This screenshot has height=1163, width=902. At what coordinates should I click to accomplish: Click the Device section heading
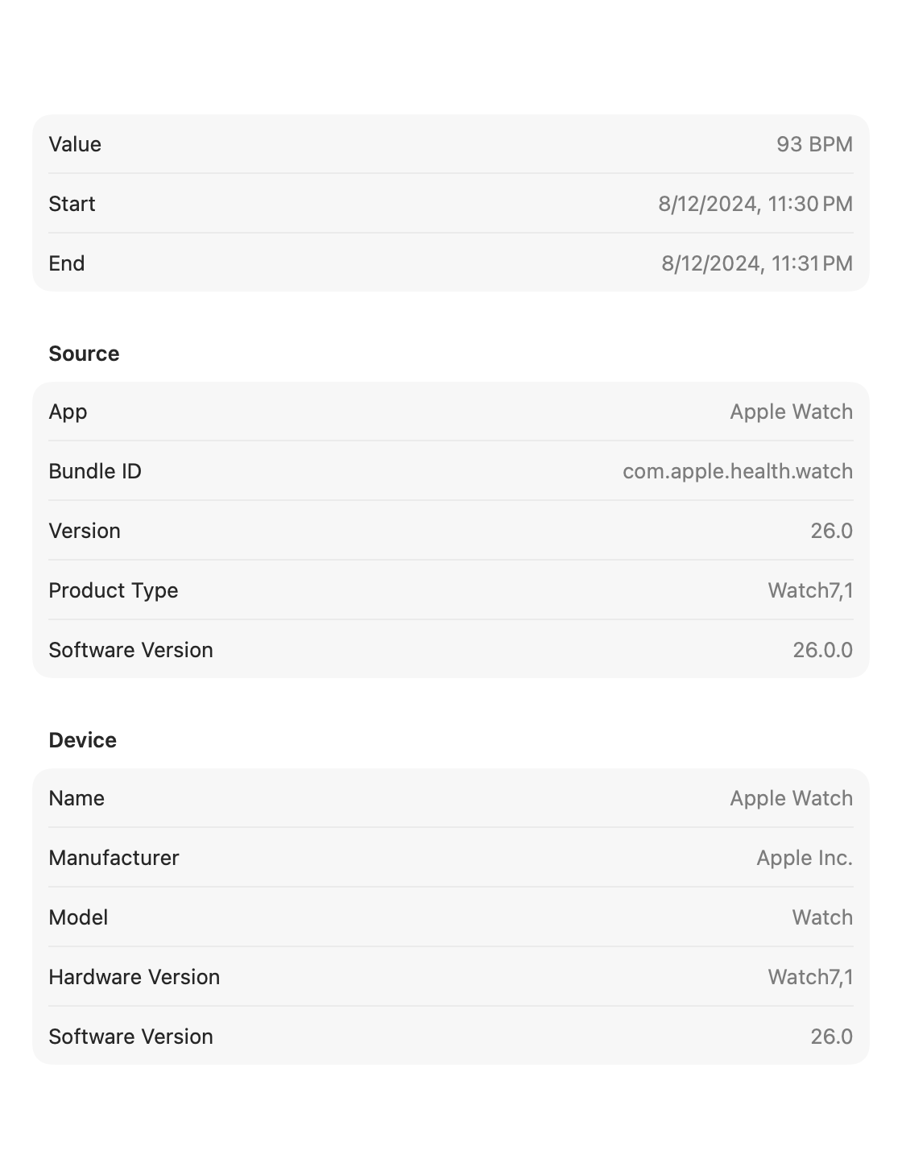[x=82, y=740]
